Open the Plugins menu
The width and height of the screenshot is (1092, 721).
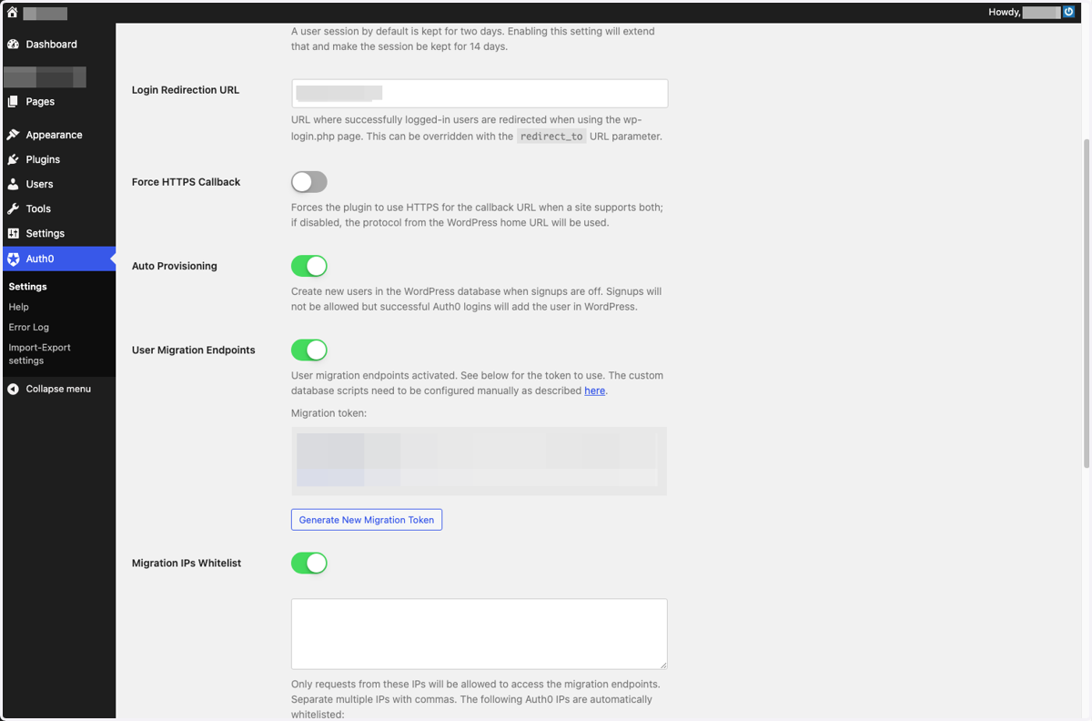[x=58, y=159]
